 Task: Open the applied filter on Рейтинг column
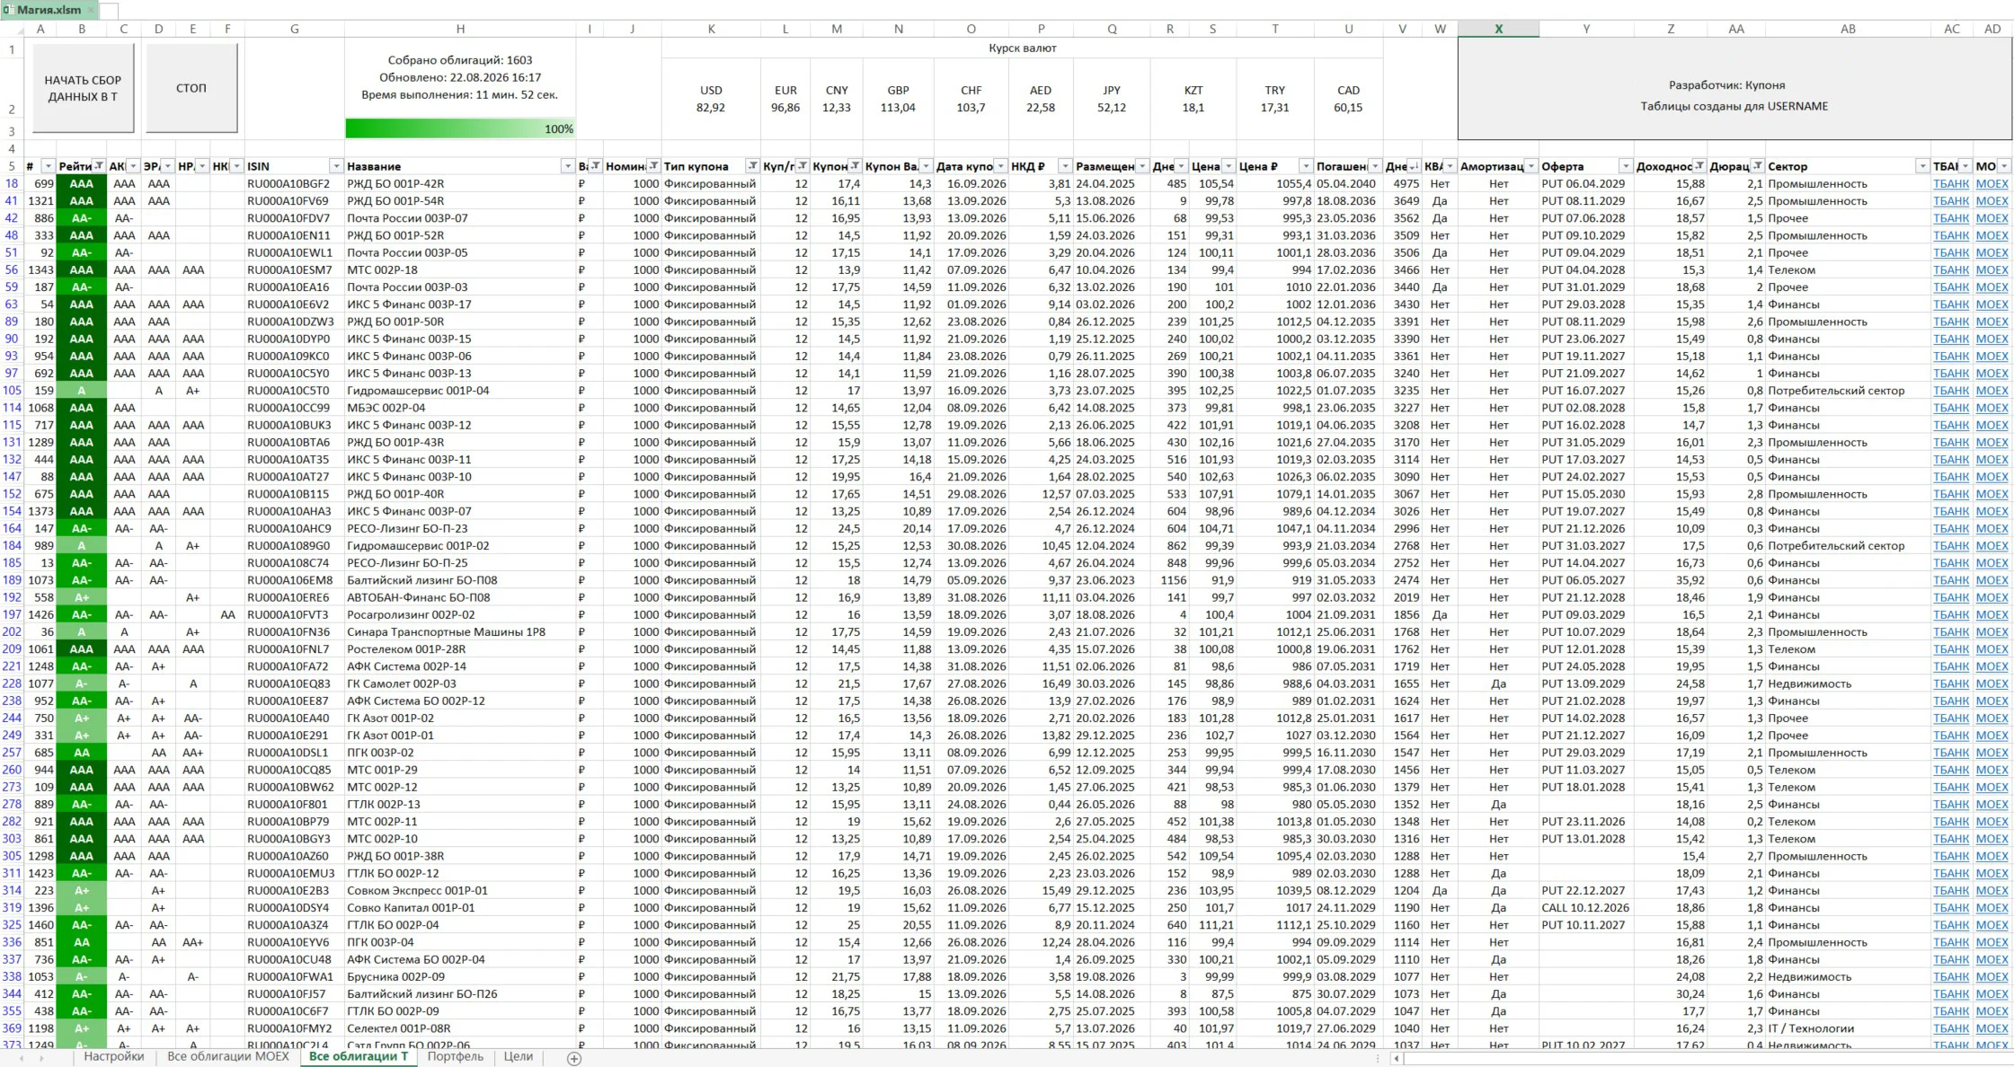99,166
